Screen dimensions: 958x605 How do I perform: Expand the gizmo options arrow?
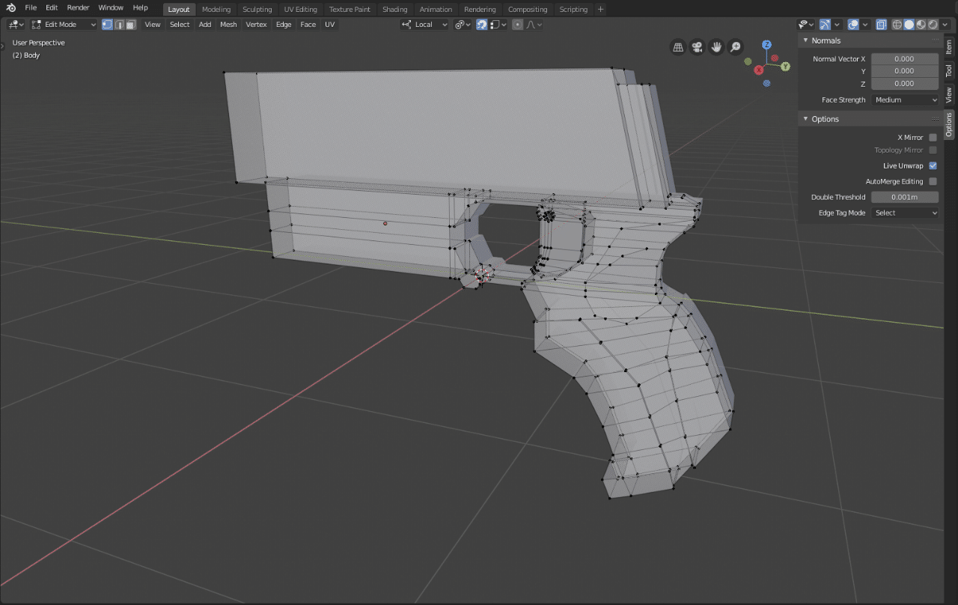(837, 25)
